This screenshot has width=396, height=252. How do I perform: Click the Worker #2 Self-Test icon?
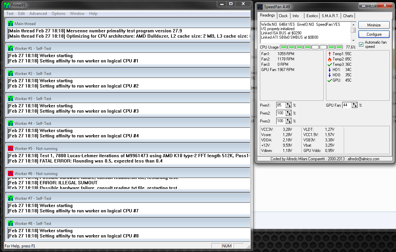10,73
